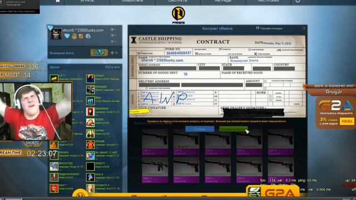Viewport: 356px width, 200px height.
Task: Click the shurzG * CSGOlucky.com profile name
Action: [83, 30]
